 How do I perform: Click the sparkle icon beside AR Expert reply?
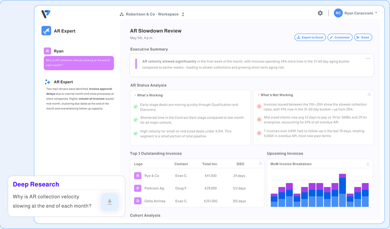[x=48, y=82]
